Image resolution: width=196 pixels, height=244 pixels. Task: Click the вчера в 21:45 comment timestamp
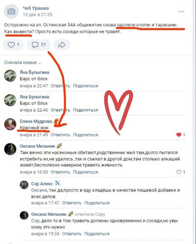click(x=34, y=135)
